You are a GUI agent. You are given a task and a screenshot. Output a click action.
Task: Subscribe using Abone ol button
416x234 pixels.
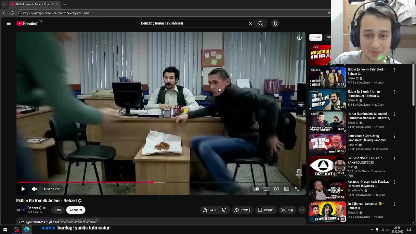click(x=76, y=210)
